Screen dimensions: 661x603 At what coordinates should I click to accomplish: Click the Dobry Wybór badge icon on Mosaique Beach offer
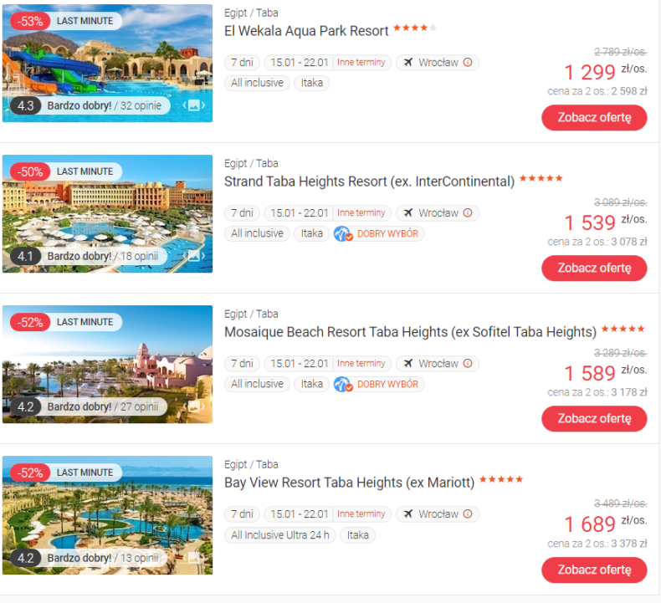click(x=343, y=384)
